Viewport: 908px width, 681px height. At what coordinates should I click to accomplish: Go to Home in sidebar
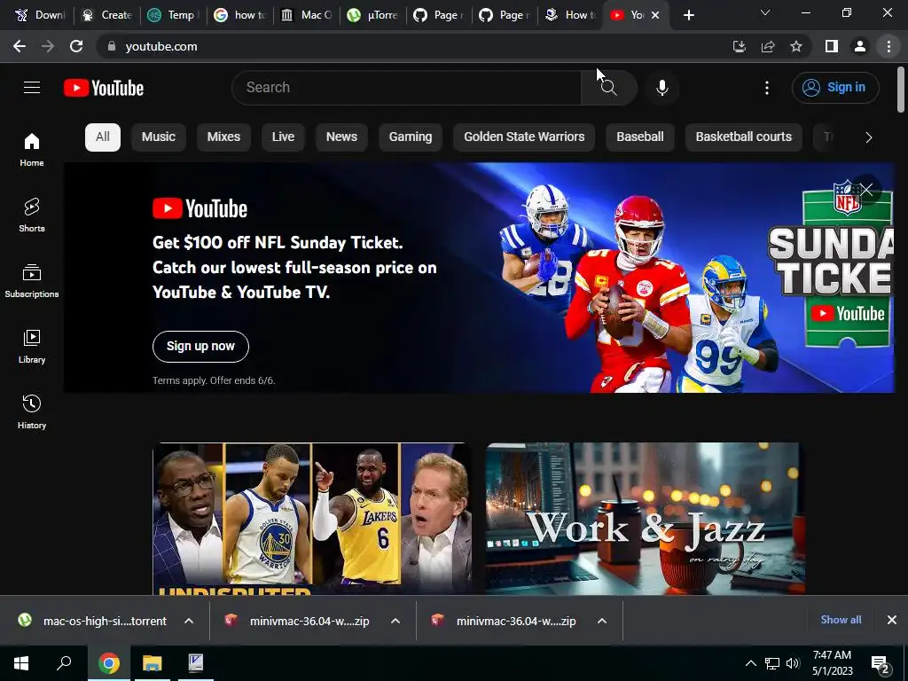[x=32, y=150]
